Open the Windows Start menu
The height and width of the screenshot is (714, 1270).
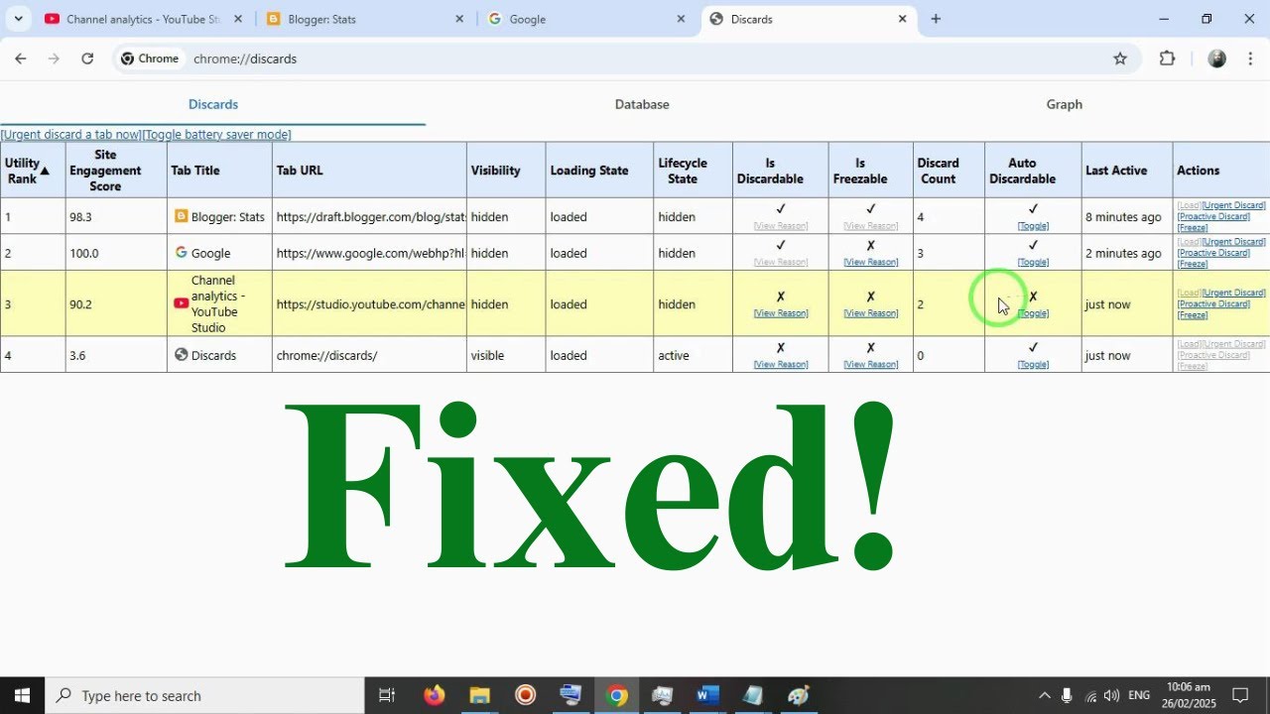22,695
